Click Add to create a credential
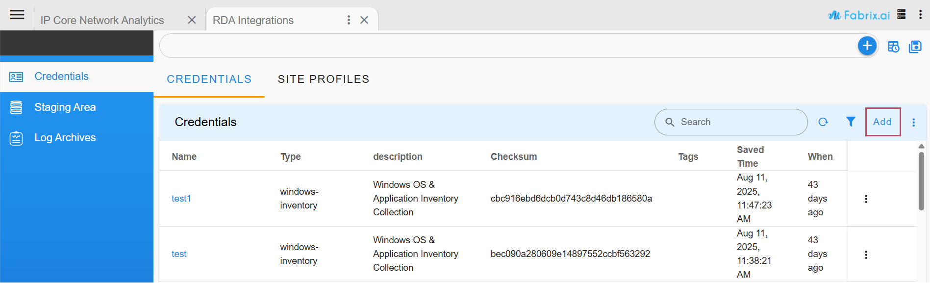Viewport: 930px width, 283px height. click(882, 122)
